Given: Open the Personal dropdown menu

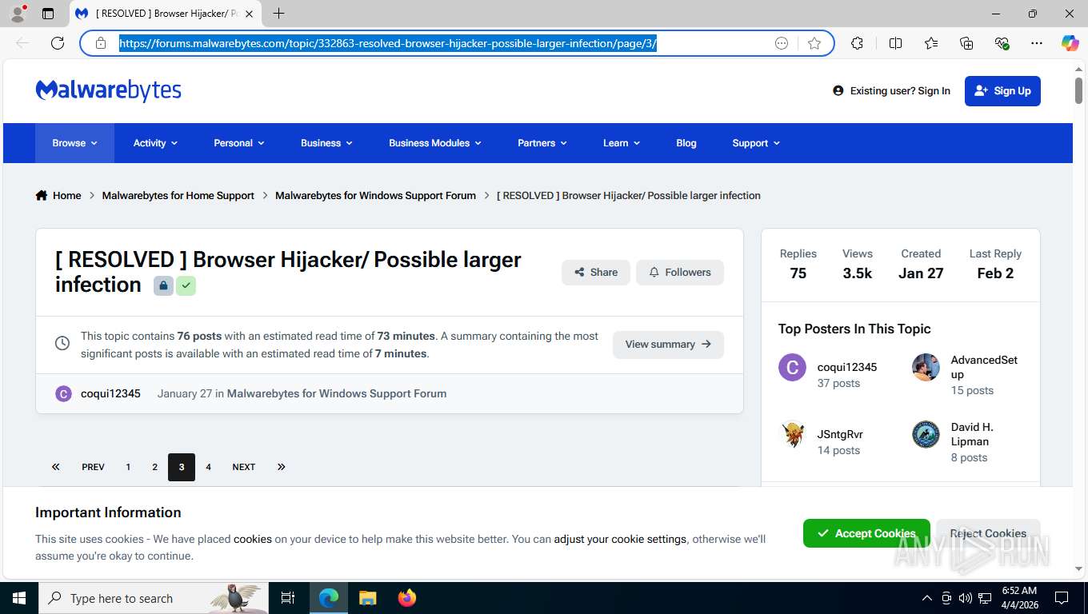Looking at the screenshot, I should pyautogui.click(x=238, y=143).
